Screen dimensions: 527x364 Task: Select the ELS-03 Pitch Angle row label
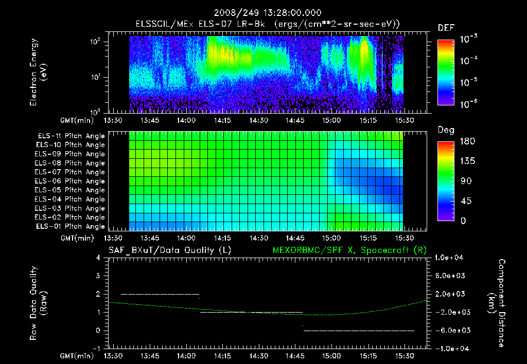[x=70, y=208]
